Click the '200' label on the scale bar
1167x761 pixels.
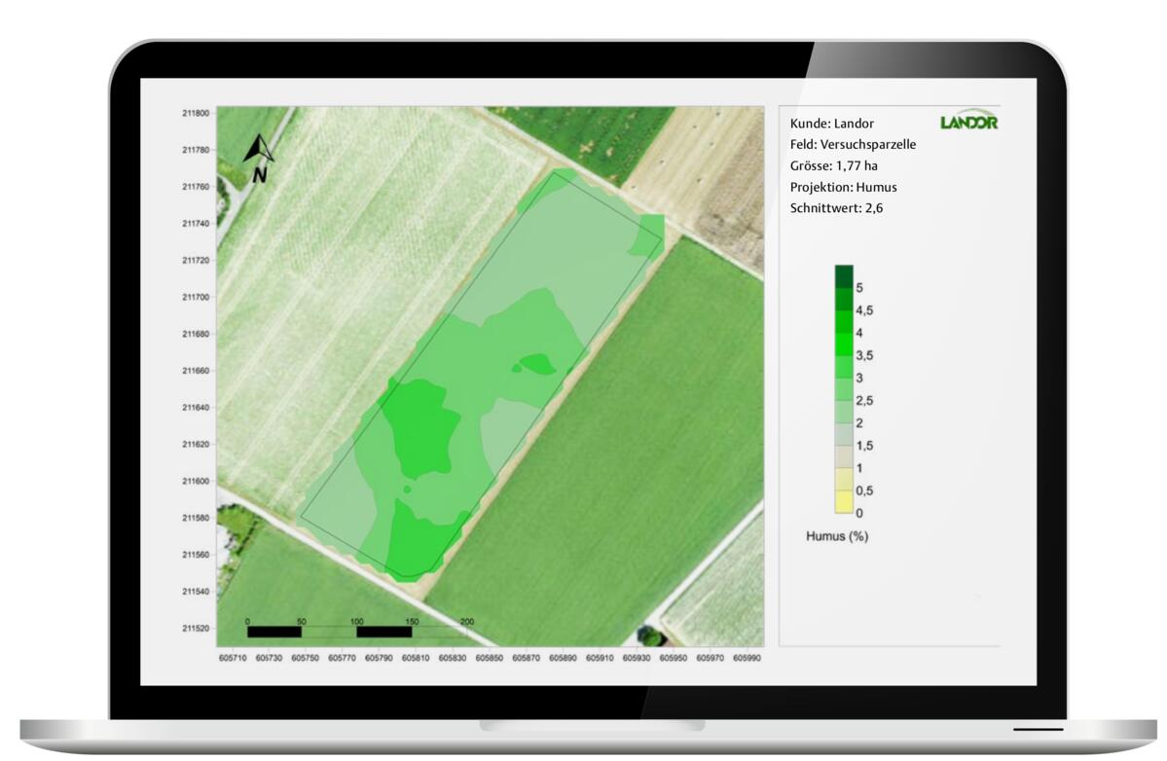tap(466, 622)
